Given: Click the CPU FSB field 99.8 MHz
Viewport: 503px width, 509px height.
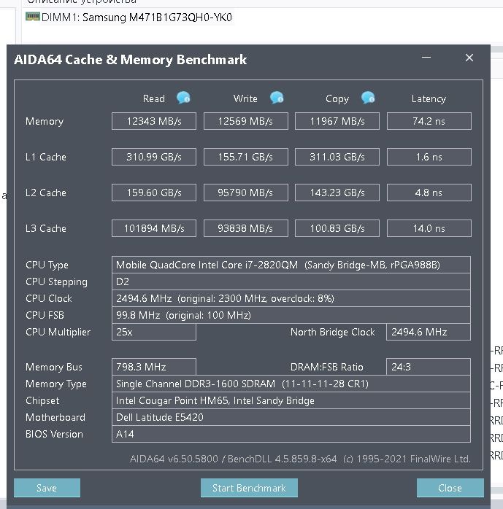Looking at the screenshot, I should [x=291, y=315].
